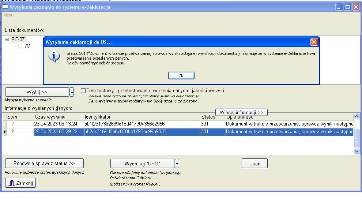362x206 pixels.
Task: Click the Zamknij button with door icon
Action: coord(20,183)
